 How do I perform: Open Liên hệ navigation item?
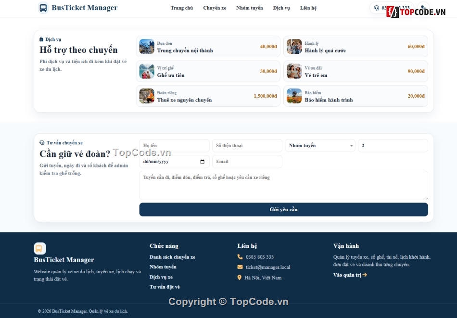point(308,8)
